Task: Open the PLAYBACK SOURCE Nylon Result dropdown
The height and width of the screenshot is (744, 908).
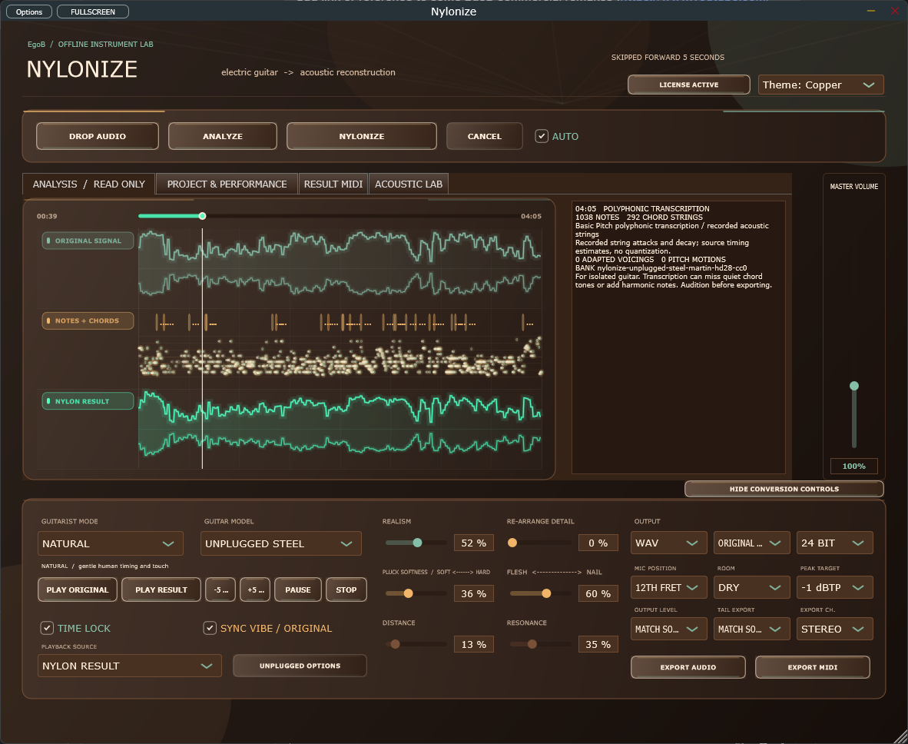Action: (130, 666)
